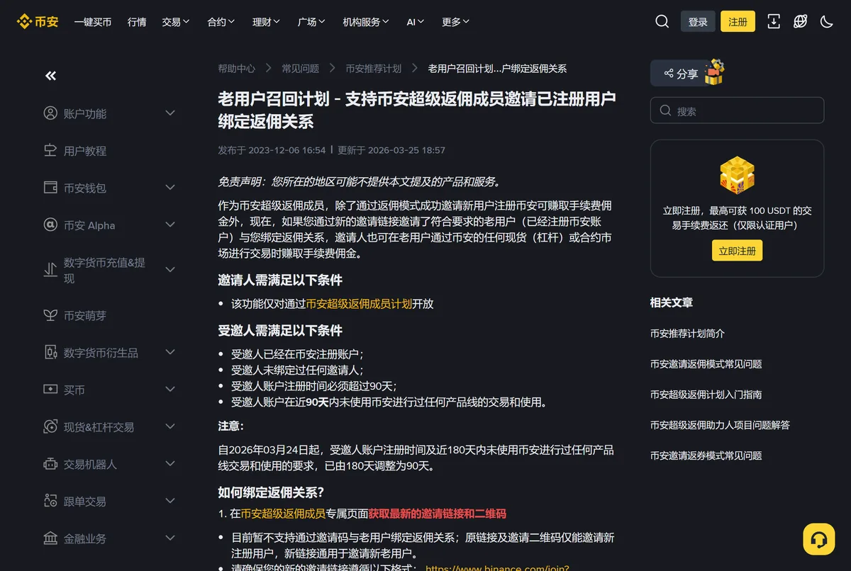Expand the 币安 Alpha sidebar section

[170, 225]
